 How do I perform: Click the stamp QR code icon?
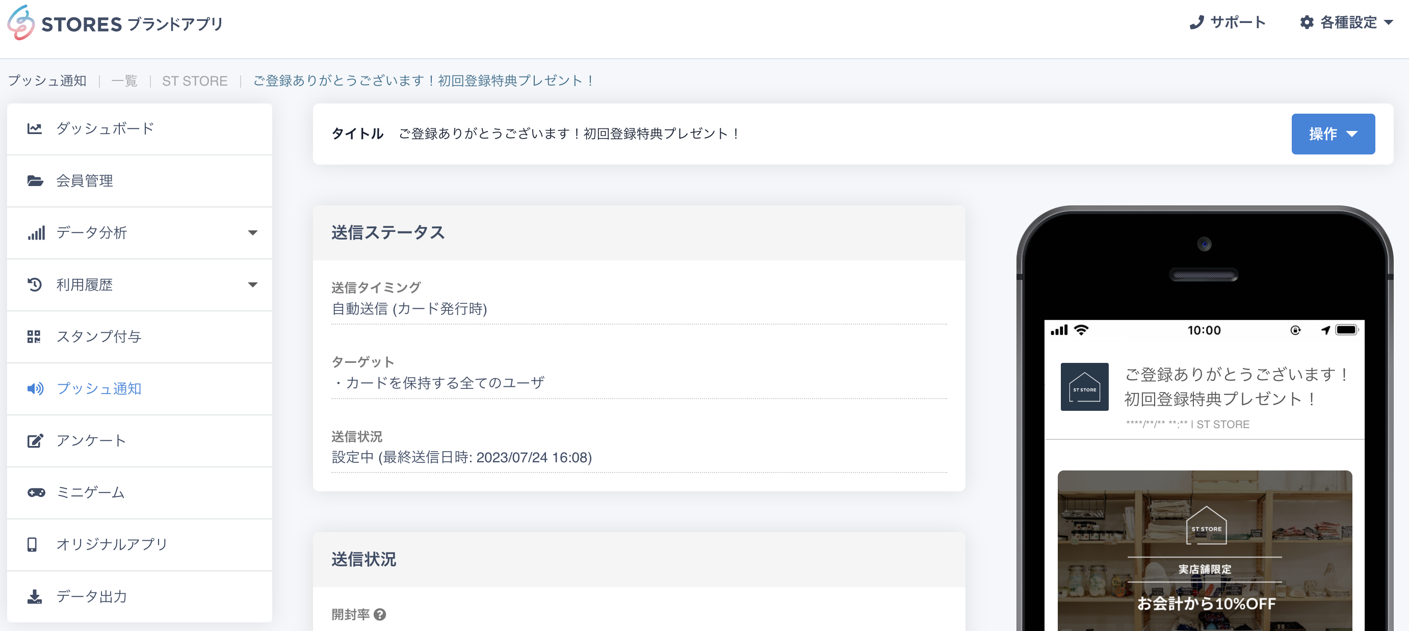[34, 337]
